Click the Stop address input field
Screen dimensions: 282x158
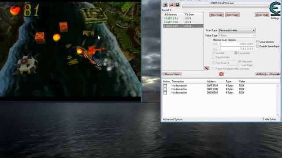237,49
